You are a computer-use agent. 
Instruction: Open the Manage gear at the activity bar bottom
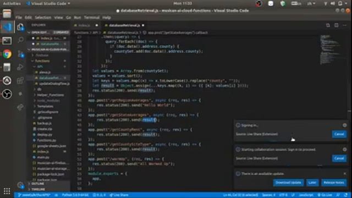point(20,185)
